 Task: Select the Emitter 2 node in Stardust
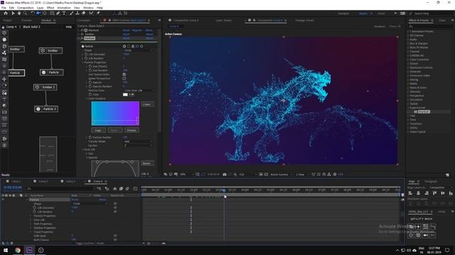pyautogui.click(x=45, y=87)
